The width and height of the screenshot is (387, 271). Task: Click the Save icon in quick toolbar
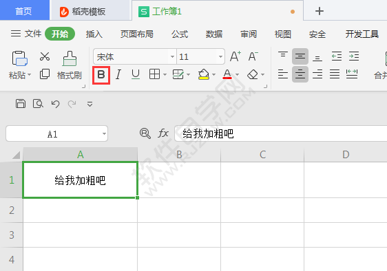click(x=21, y=104)
